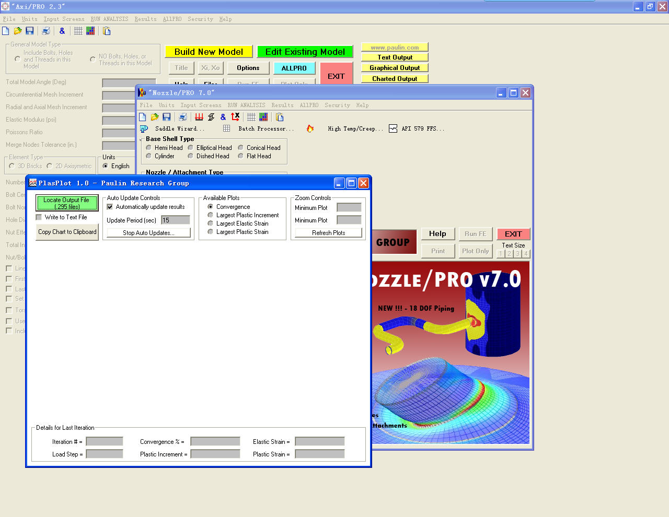Image resolution: width=669 pixels, height=517 pixels.
Task: Click Text Output button
Action: pyautogui.click(x=395, y=57)
